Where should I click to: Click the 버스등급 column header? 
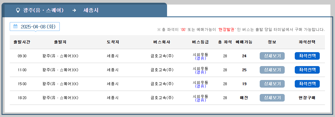tap(200, 42)
